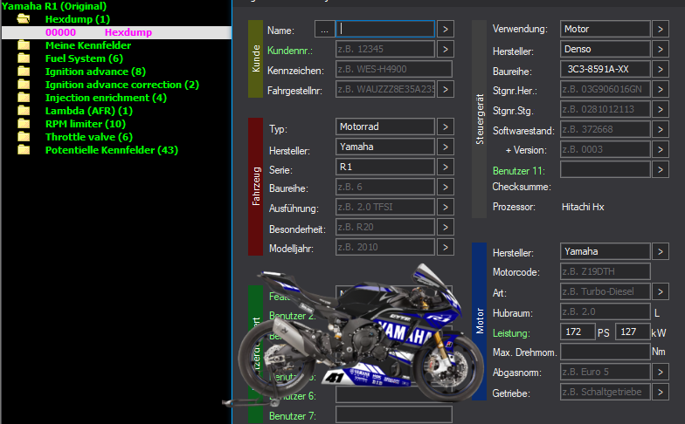Expand Fuel System (6) entry
This screenshot has width=685, height=424.
(x=84, y=58)
